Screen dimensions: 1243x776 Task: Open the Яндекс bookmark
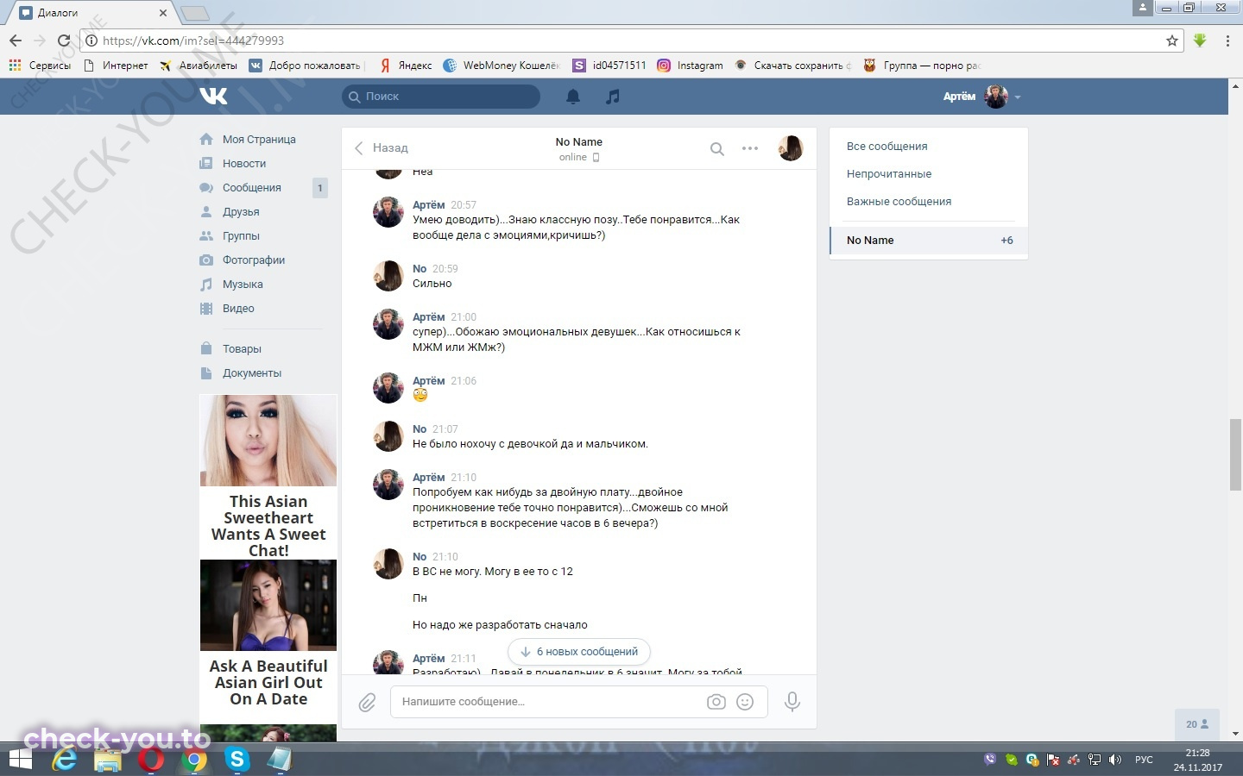click(406, 66)
